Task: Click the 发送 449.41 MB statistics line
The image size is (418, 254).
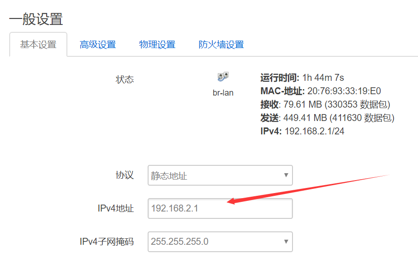Action: coord(328,118)
